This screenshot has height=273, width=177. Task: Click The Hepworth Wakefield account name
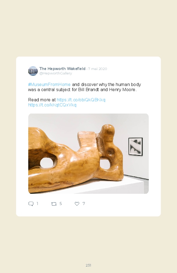point(62,69)
